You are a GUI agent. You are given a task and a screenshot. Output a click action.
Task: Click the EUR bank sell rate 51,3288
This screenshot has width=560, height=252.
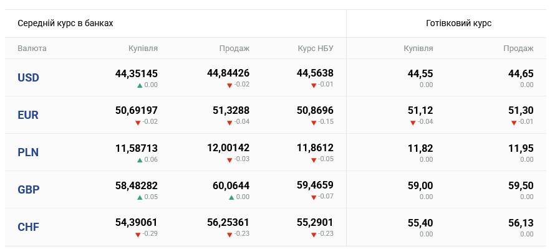231,111
